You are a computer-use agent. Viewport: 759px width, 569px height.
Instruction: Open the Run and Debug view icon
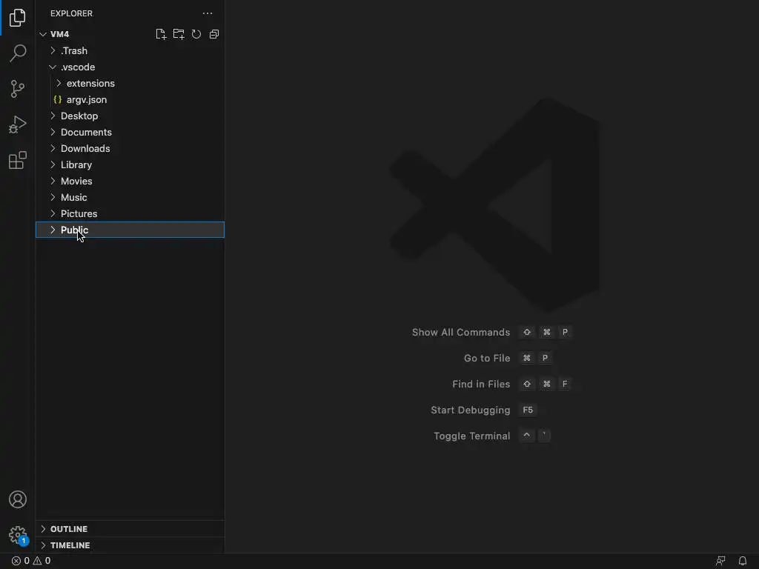click(x=18, y=124)
